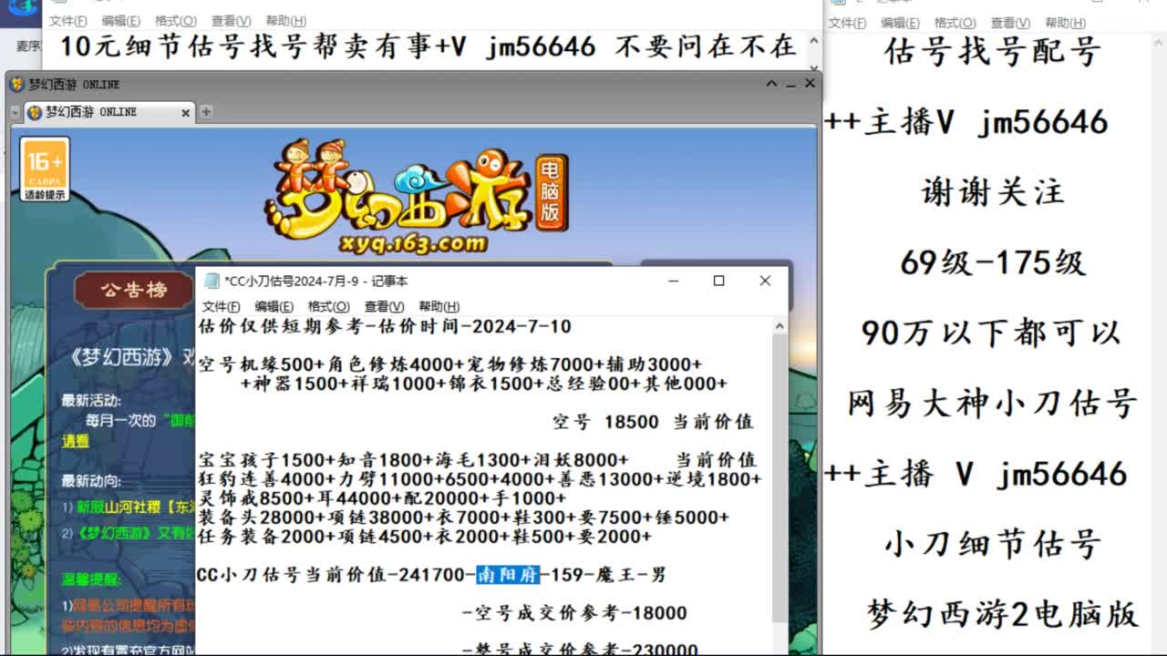Click 小刀细节估号 text in right notepad

(x=993, y=544)
